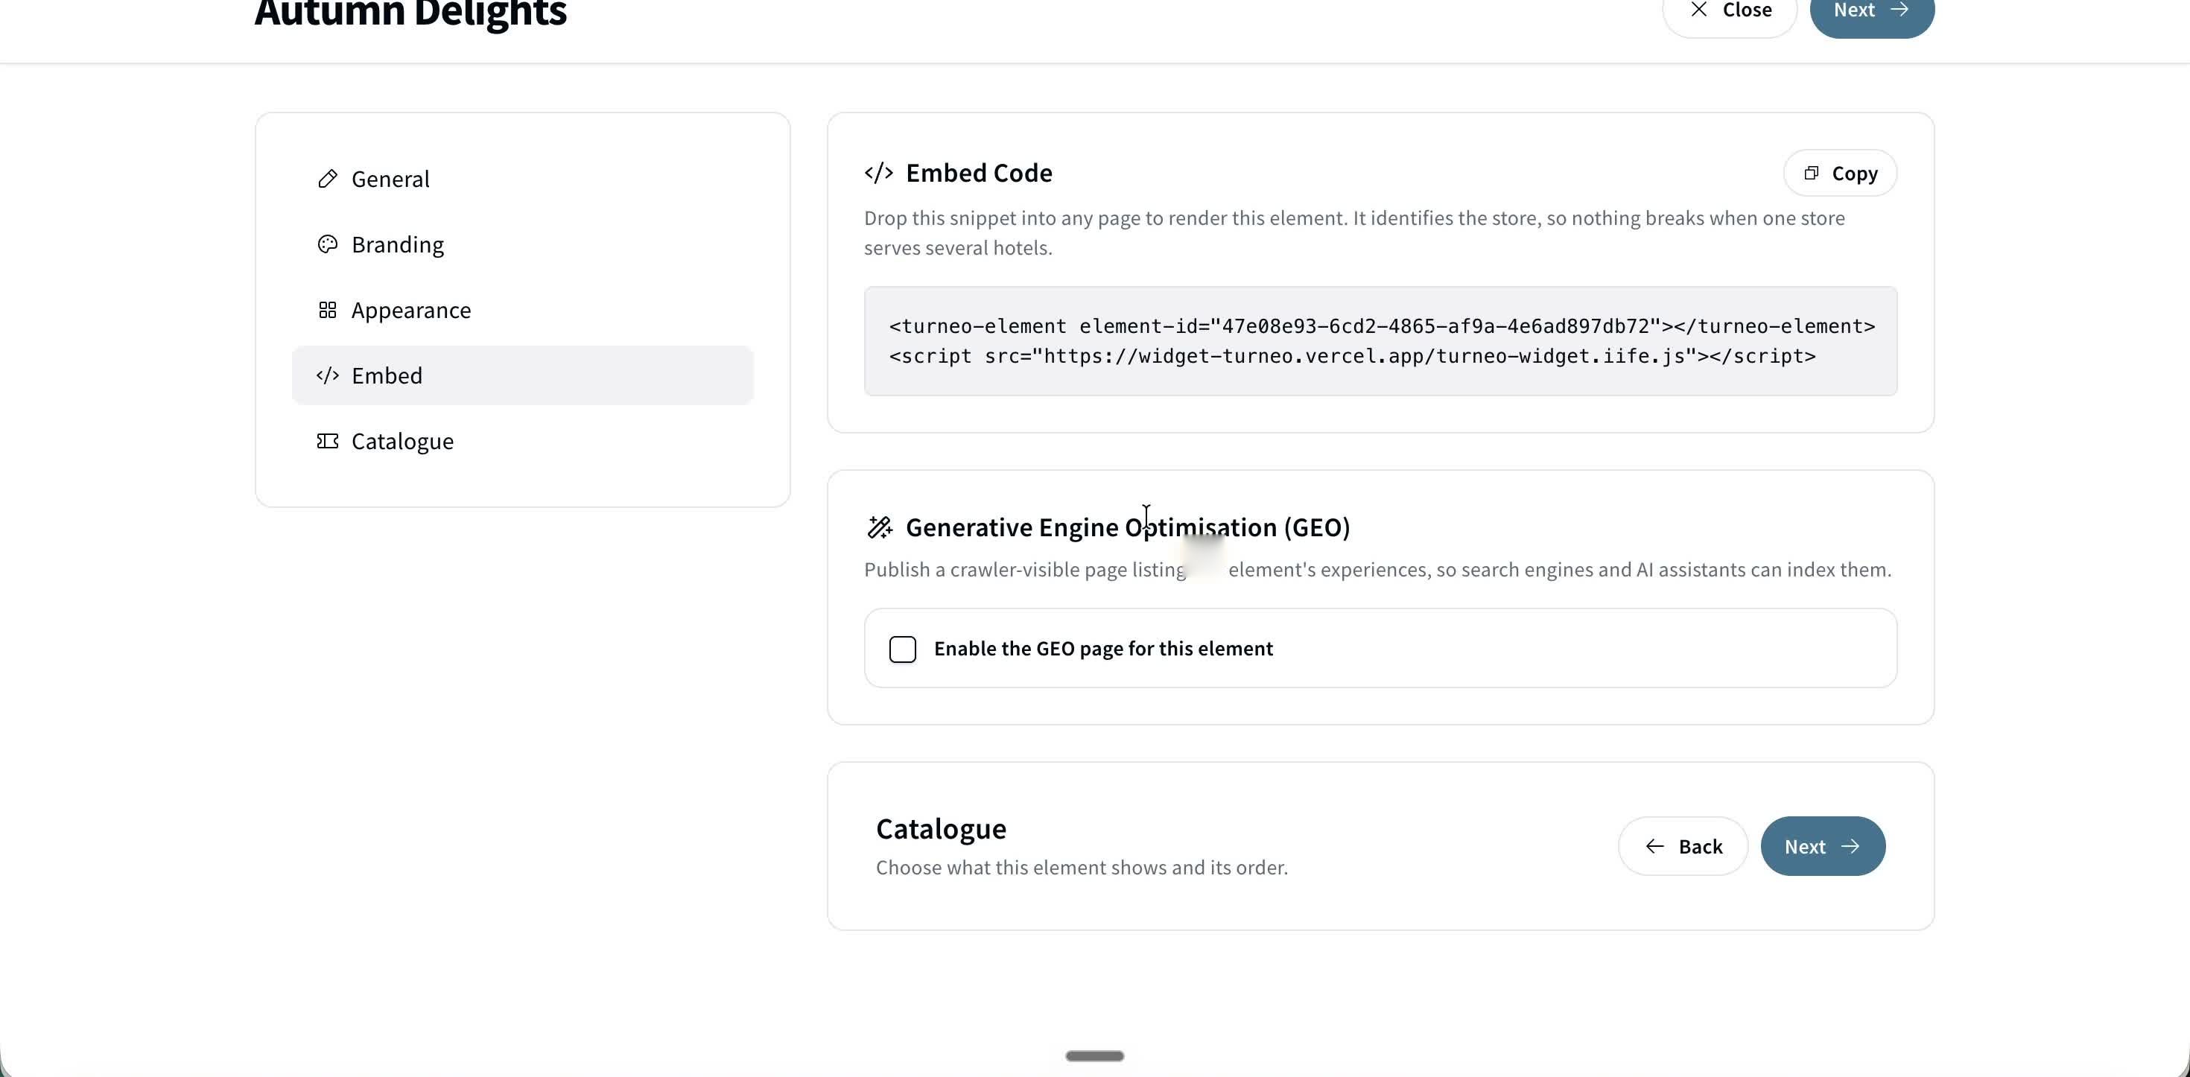Screen dimensions: 2190x1077
Task: Click the X icon in Close button
Action: click(1698, 10)
